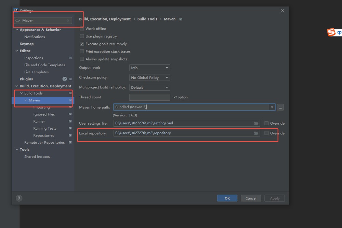Click project-level icon next to Inspections
Screen dimensions: 342x228
click(70, 58)
